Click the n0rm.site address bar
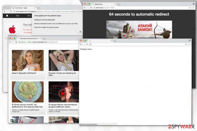Screen dimensions: 197x131 point(142,8)
